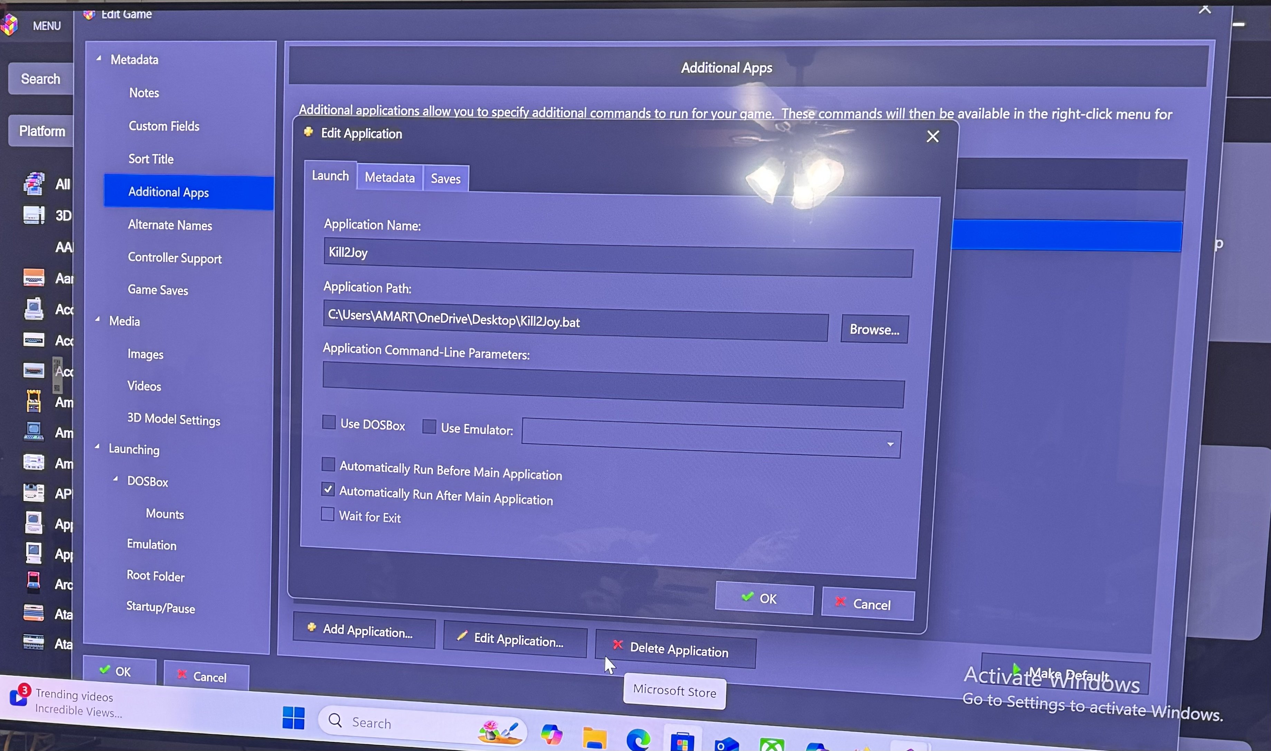Switch to the Launch tab

pos(330,176)
